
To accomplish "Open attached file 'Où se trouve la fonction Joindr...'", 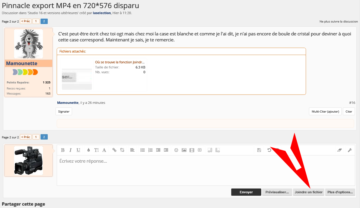I will 120,62.
